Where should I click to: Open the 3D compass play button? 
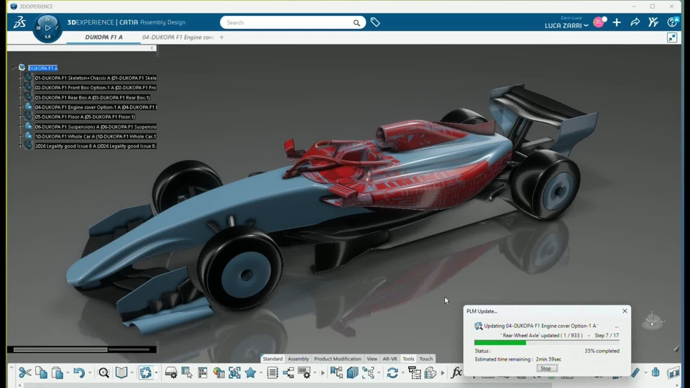(47, 28)
